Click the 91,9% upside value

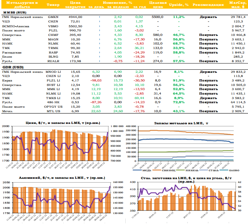pos(179,80)
